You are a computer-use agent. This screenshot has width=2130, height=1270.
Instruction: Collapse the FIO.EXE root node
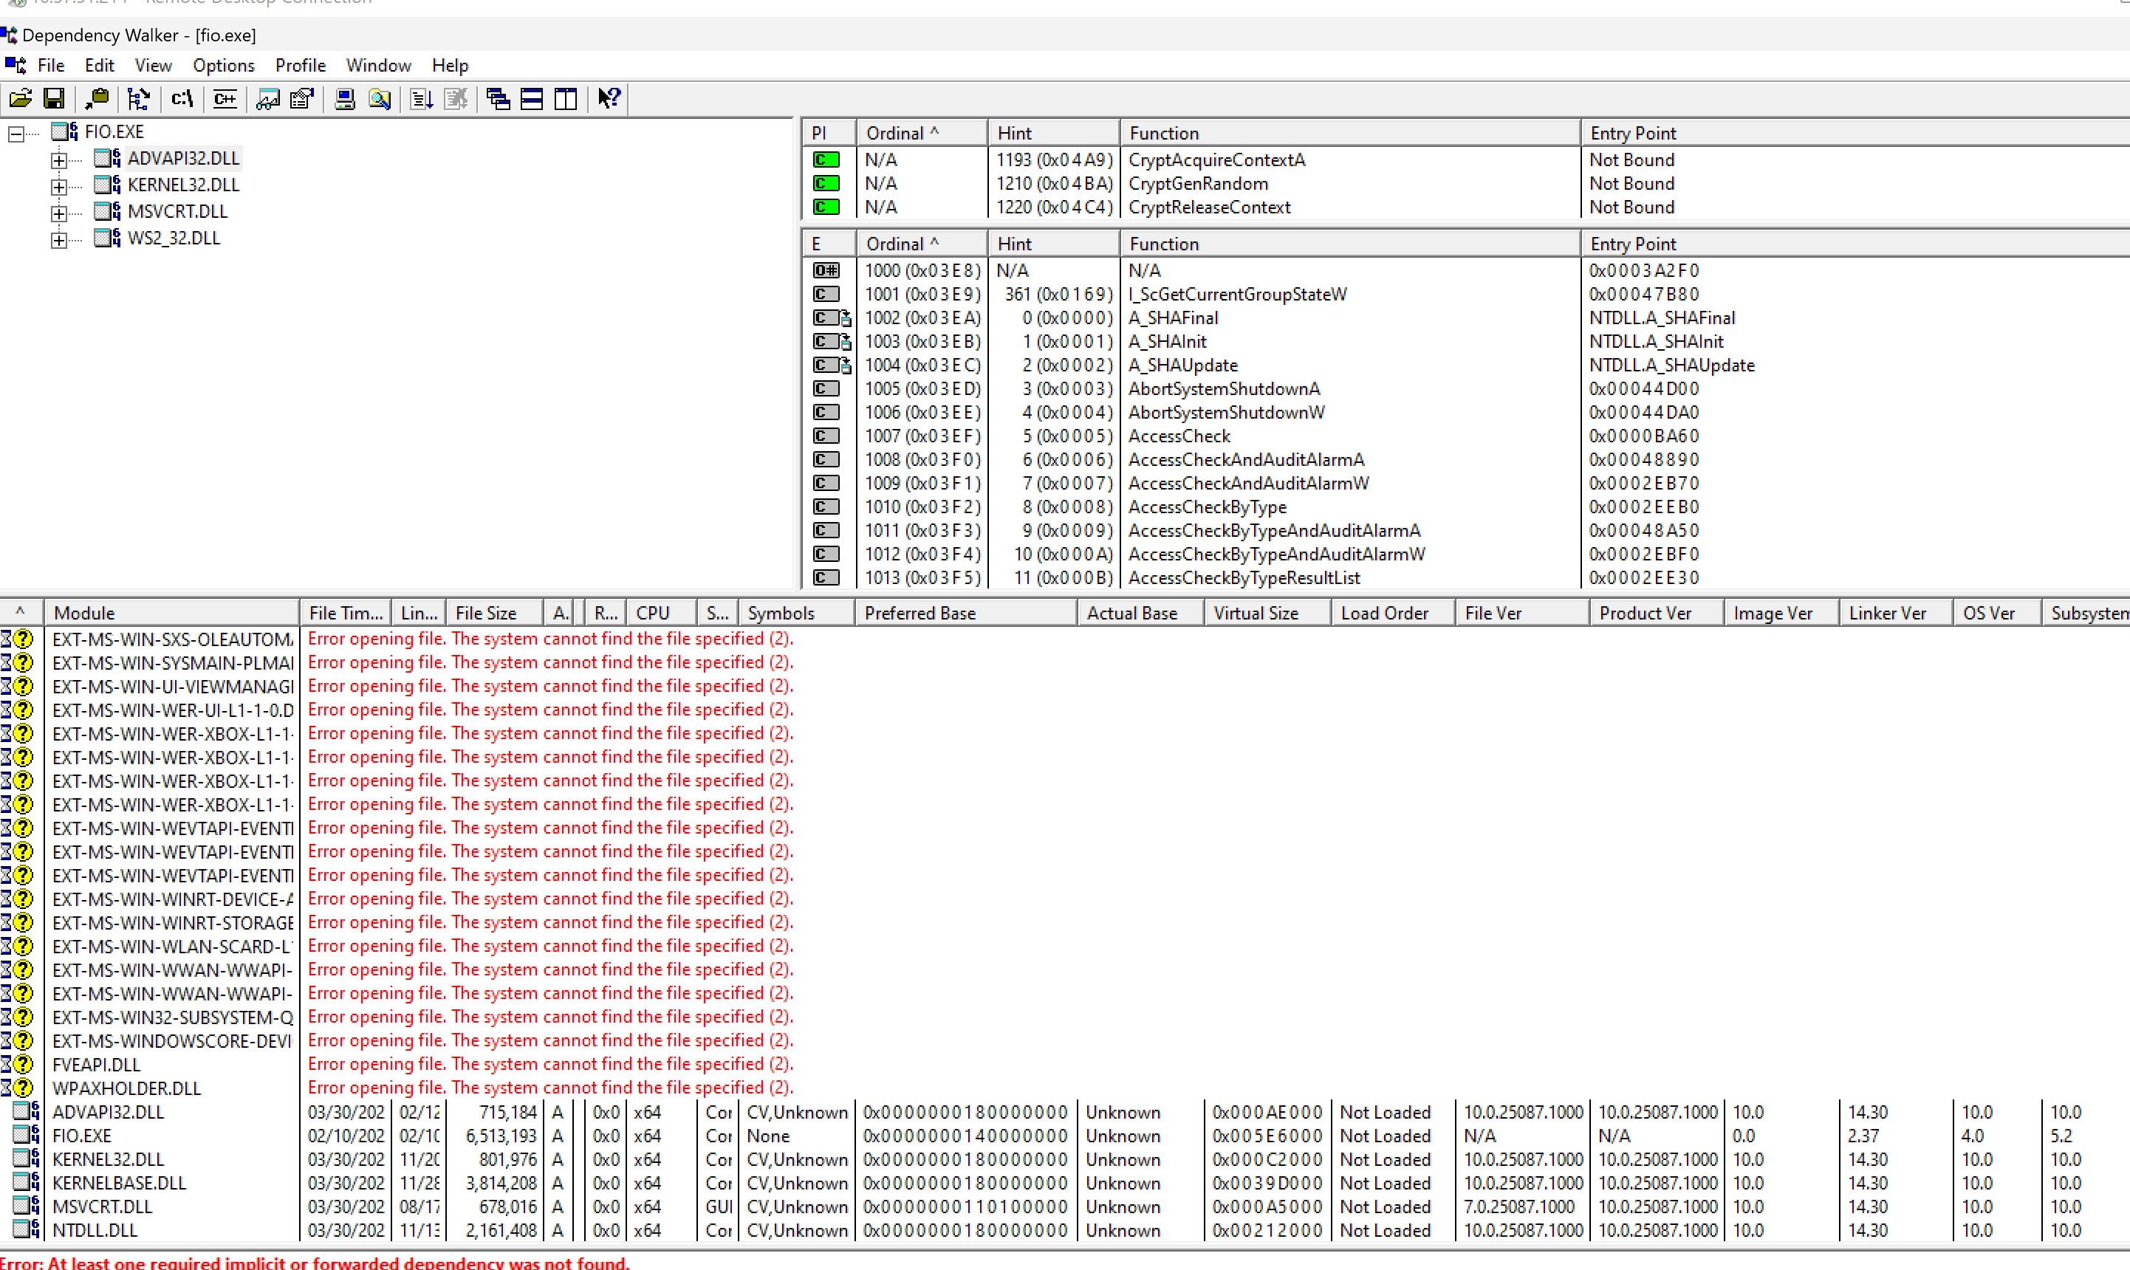coord(16,131)
